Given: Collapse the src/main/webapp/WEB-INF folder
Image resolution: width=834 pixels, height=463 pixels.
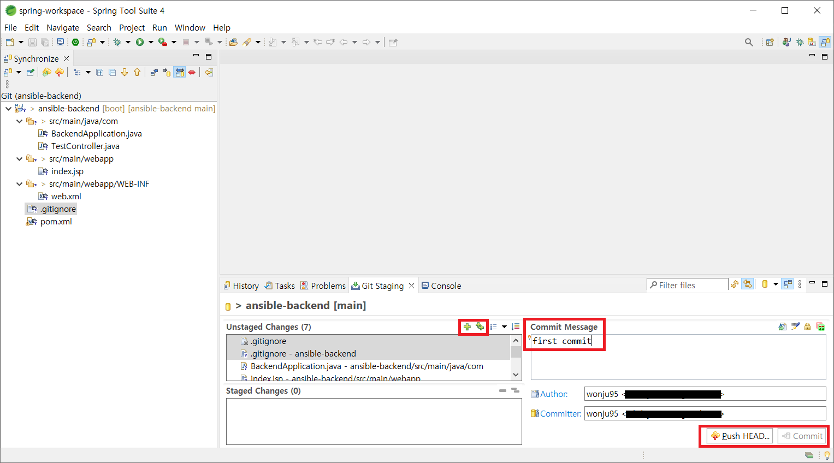Looking at the screenshot, I should pyautogui.click(x=19, y=184).
